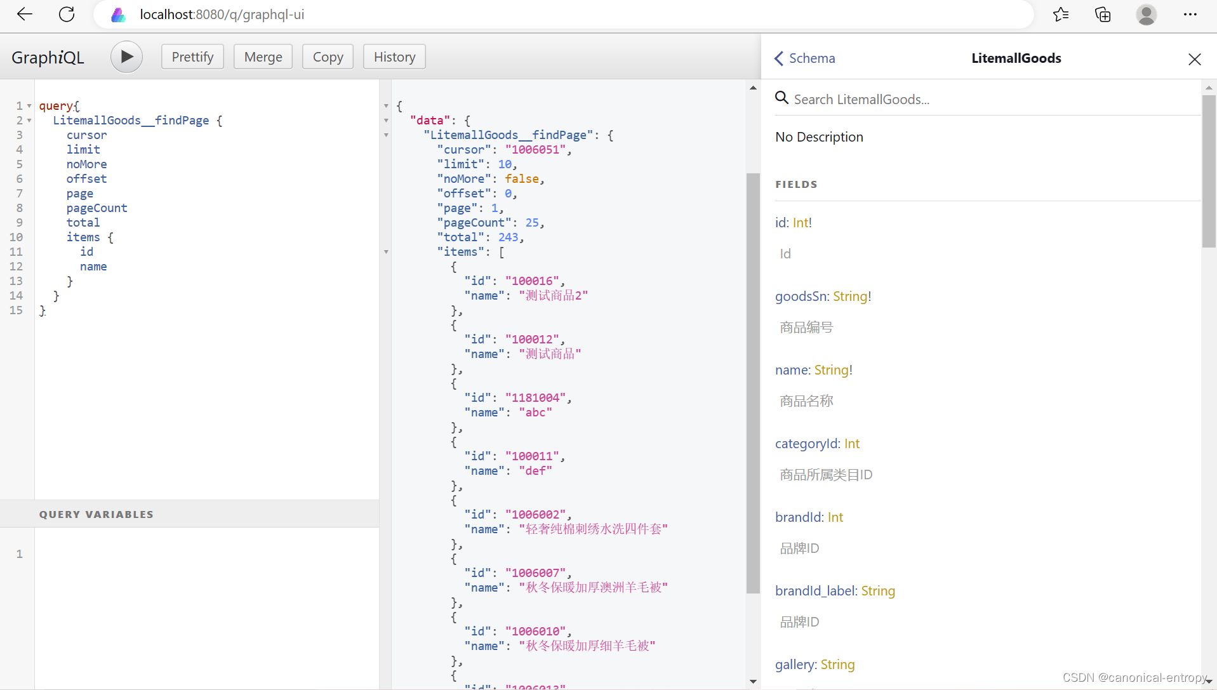Collapse LitemallGoods__findPage block on line 2
The image size is (1217, 690).
(x=29, y=121)
